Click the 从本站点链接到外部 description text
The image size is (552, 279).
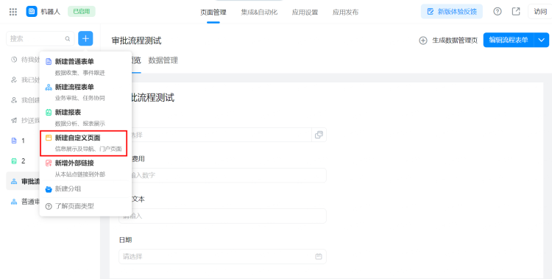pos(80,174)
